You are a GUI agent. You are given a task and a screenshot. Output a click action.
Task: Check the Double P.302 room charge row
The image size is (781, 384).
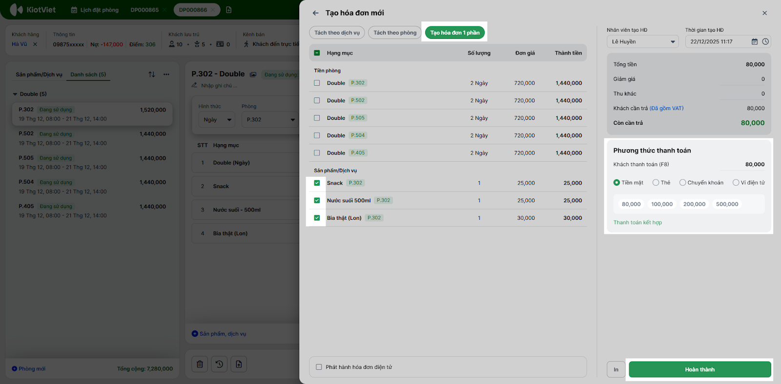[x=317, y=83]
